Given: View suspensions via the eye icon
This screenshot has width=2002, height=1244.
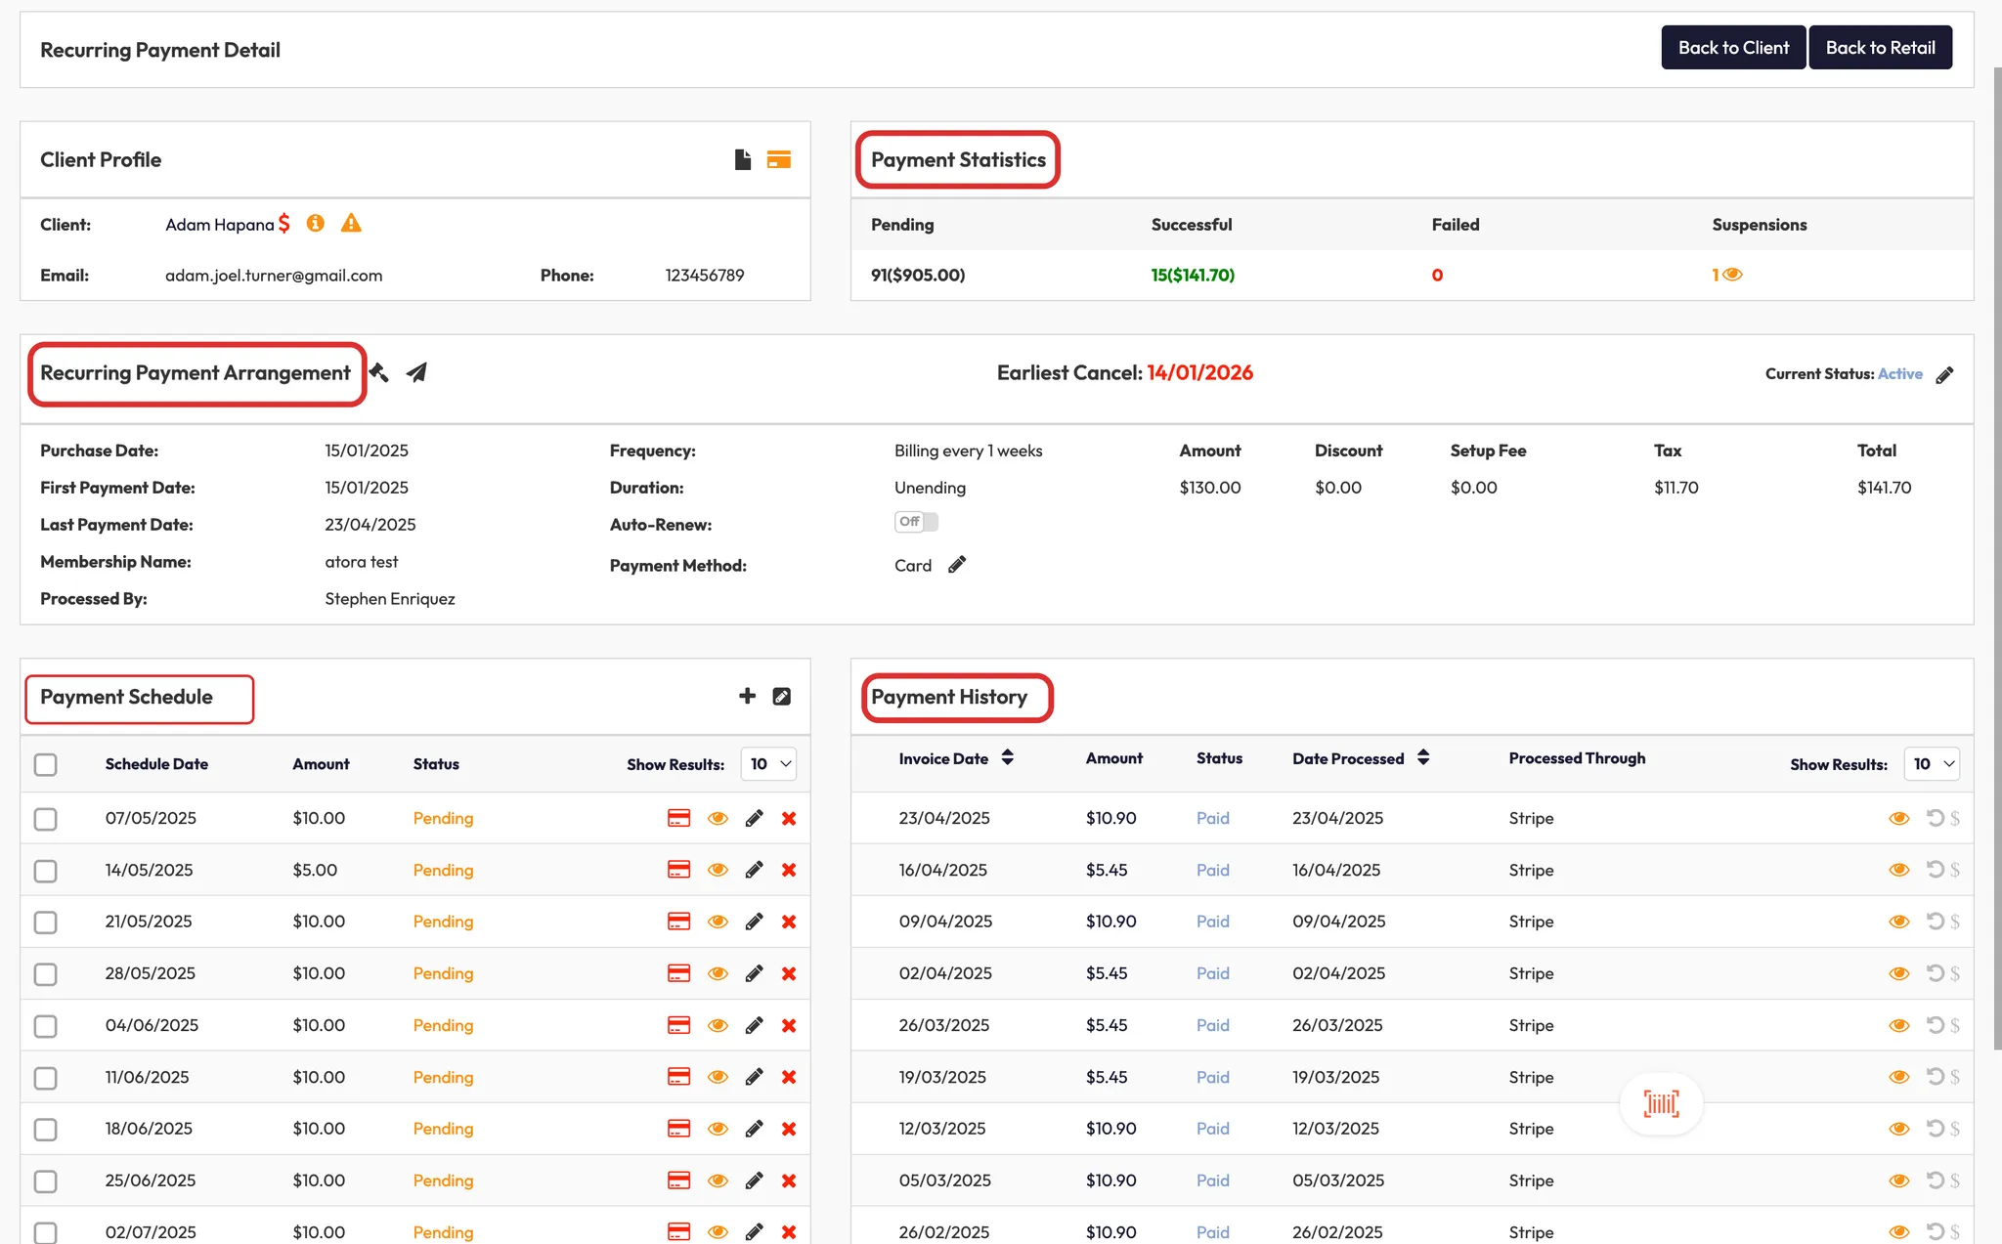Looking at the screenshot, I should tap(1732, 275).
